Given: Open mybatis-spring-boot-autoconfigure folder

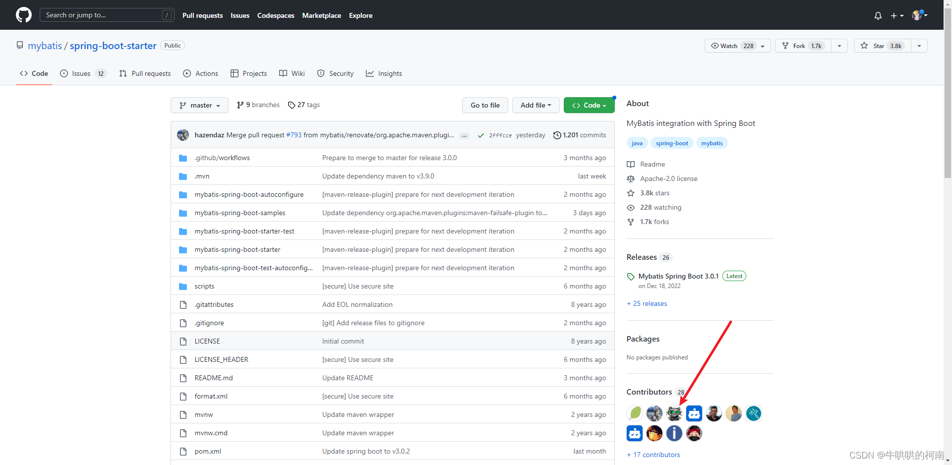Looking at the screenshot, I should coord(249,194).
